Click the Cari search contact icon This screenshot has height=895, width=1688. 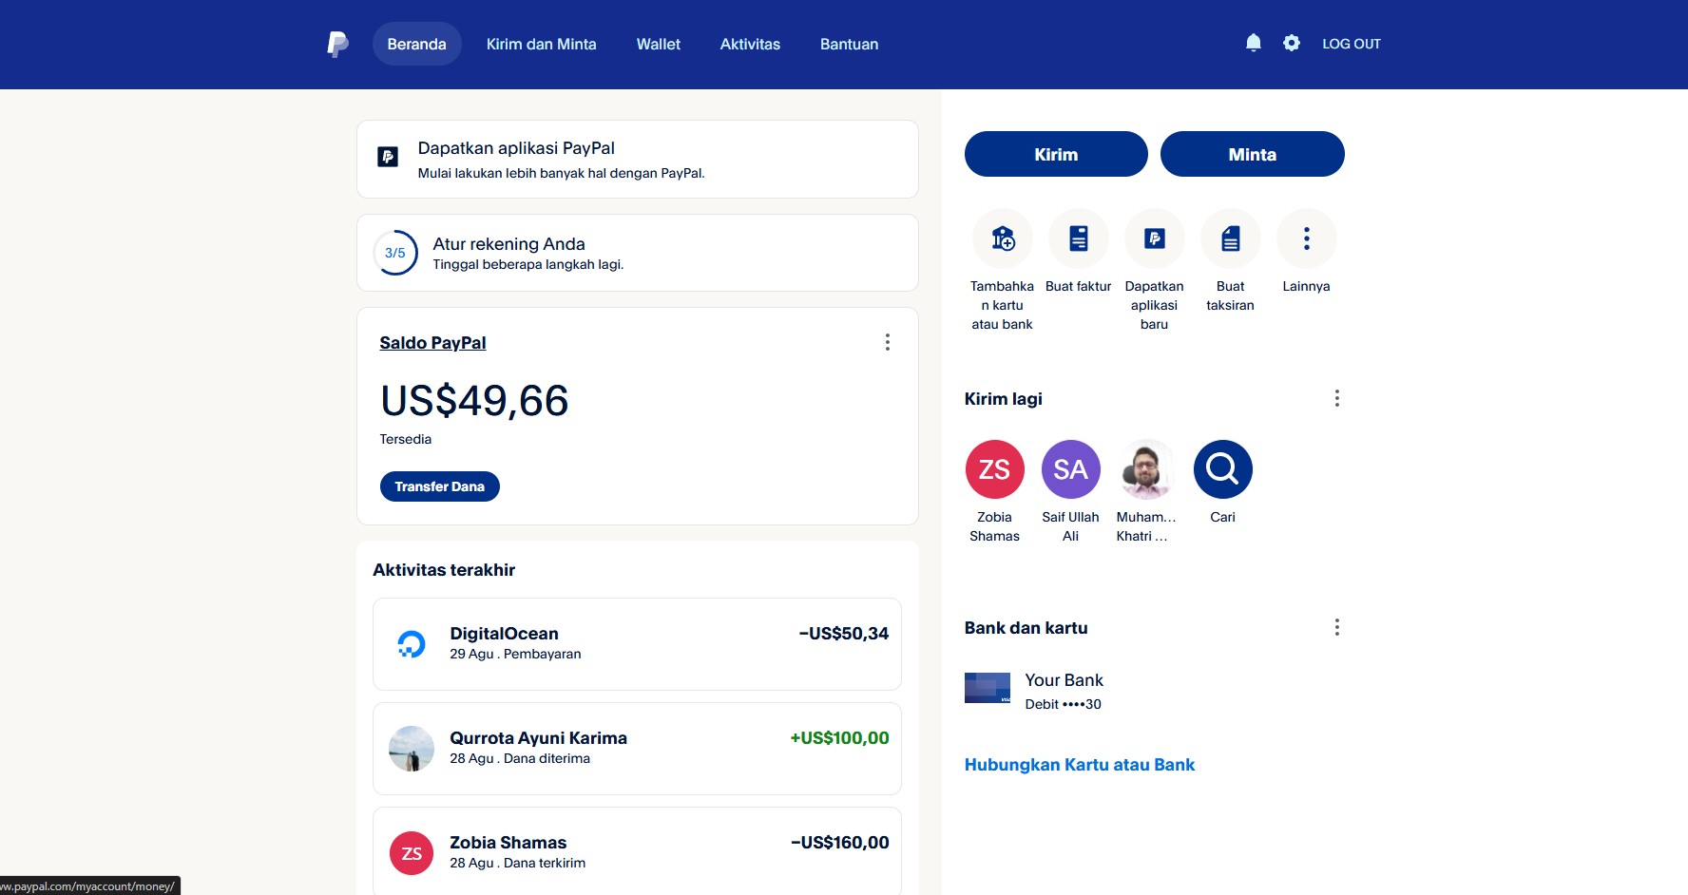pos(1222,469)
